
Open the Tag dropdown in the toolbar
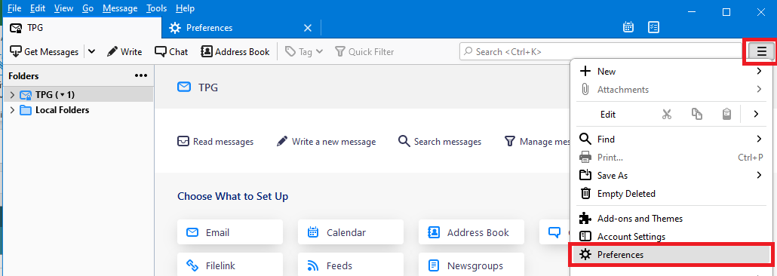pyautogui.click(x=304, y=51)
